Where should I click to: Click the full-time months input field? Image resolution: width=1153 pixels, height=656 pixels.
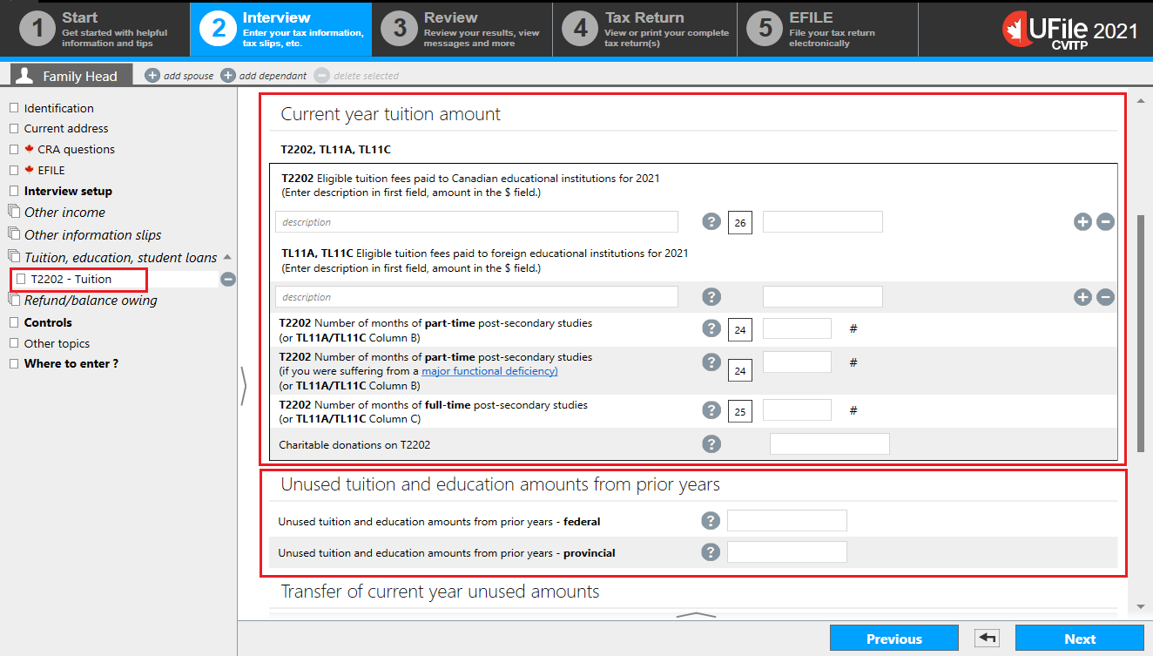[797, 409]
